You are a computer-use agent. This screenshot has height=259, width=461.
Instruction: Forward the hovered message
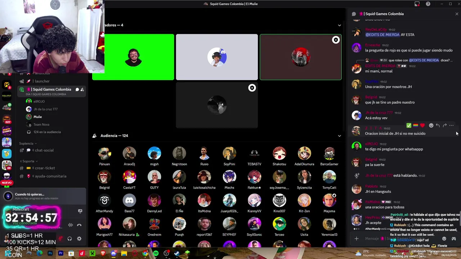pos(444,126)
